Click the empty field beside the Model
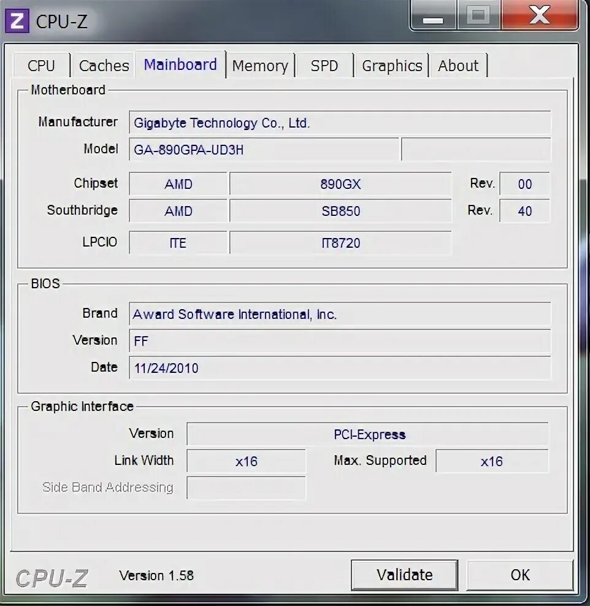 point(476,150)
